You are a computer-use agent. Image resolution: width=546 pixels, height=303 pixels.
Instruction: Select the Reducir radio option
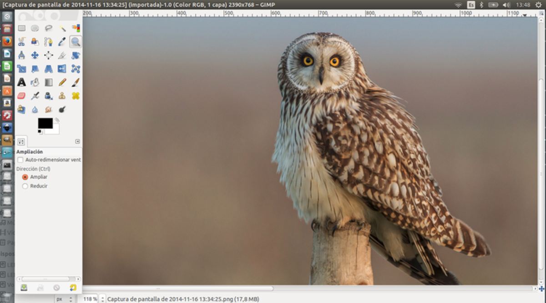coord(25,186)
